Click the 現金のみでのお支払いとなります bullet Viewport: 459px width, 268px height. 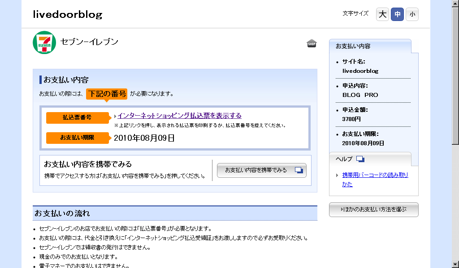coord(78,257)
